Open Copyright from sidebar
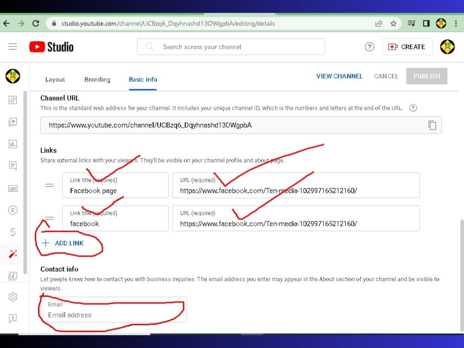Screen dimensions: 464x348 (x=13, y=210)
